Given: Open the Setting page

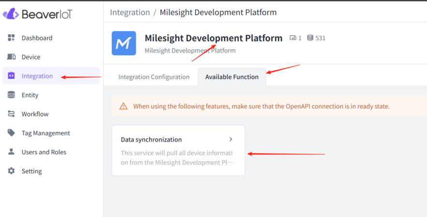Looking at the screenshot, I should click(51, 171).
